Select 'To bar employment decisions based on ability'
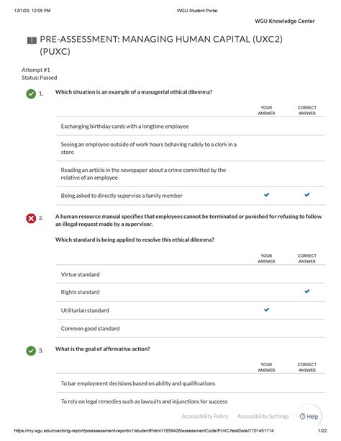 pyautogui.click(x=191, y=383)
